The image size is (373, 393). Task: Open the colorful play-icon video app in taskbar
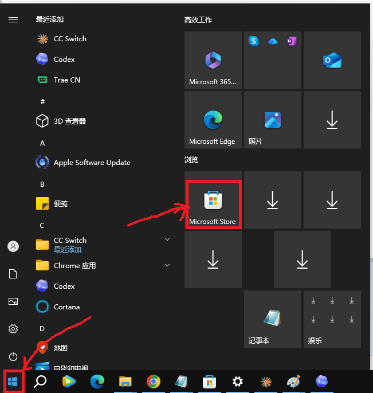tap(69, 382)
